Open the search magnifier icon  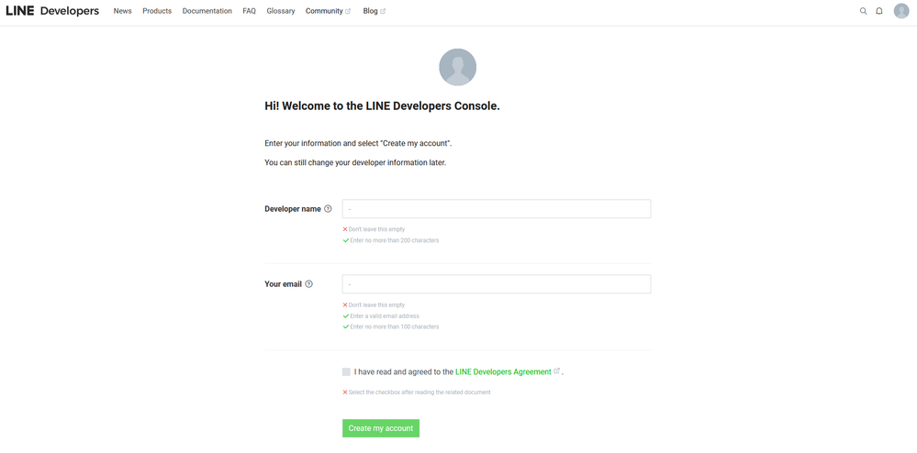point(863,11)
